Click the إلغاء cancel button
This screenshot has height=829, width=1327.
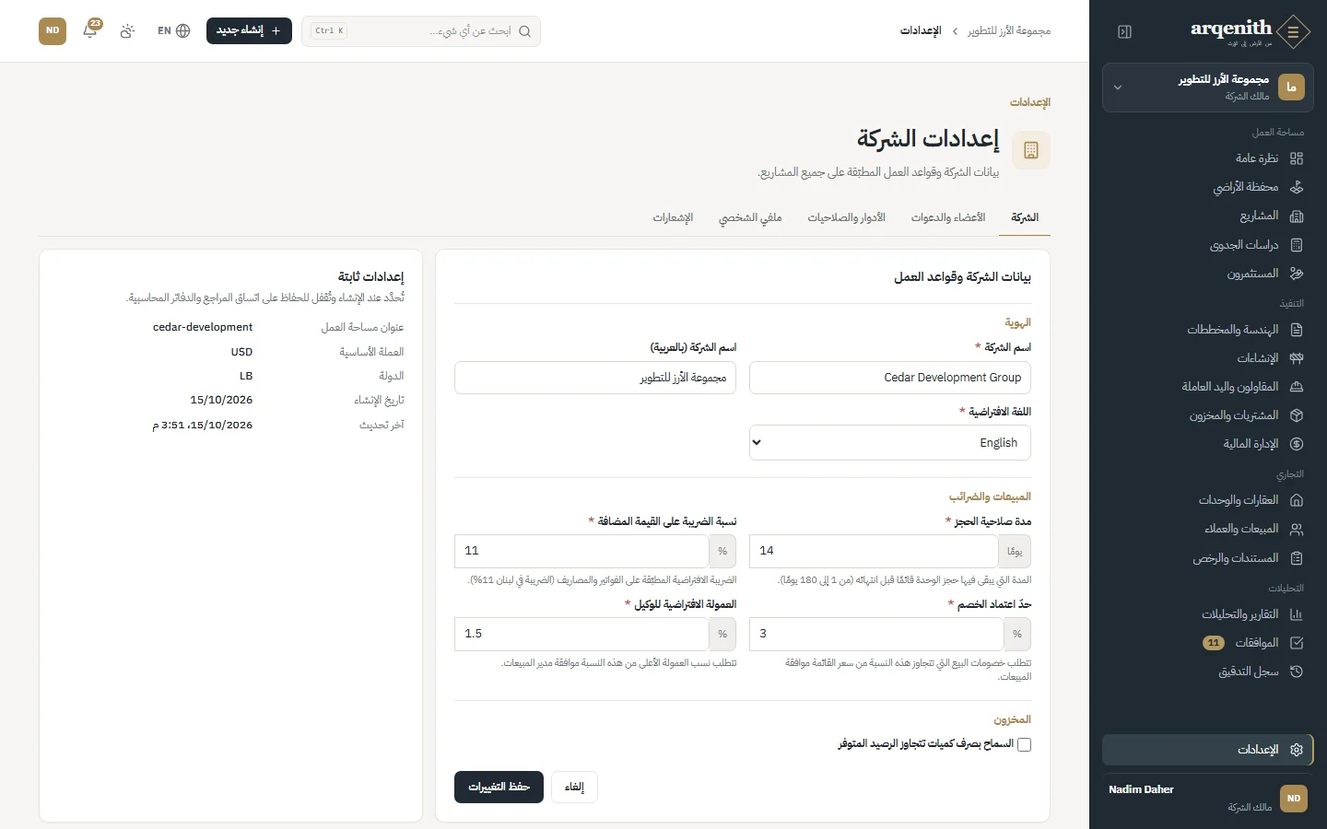pyautogui.click(x=574, y=788)
